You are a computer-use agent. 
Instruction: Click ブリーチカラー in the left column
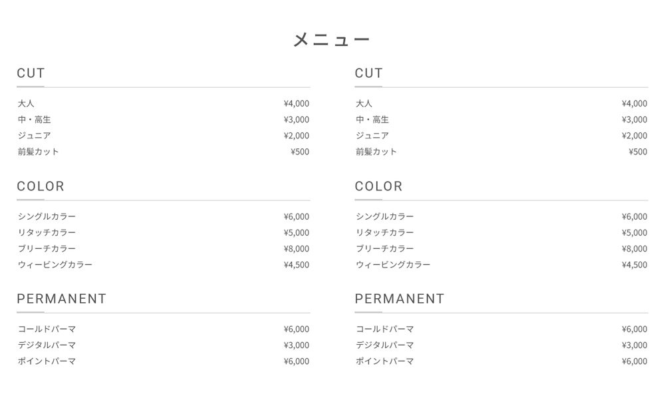click(47, 248)
